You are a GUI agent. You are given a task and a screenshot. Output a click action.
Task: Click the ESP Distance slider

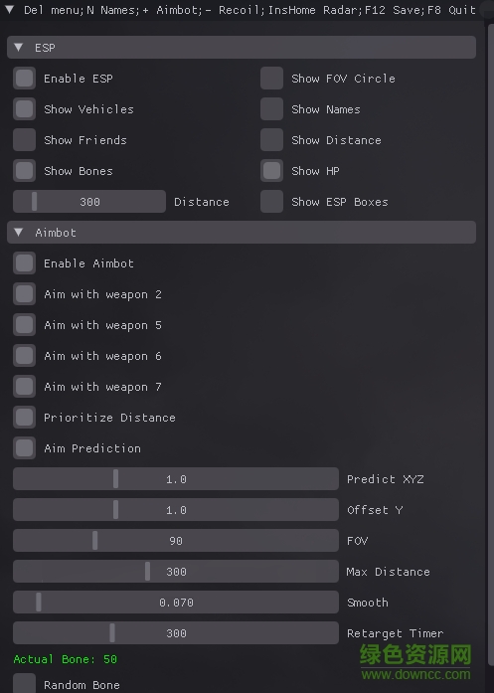click(89, 202)
